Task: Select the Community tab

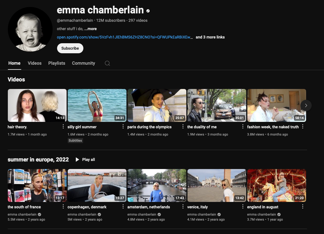Action: [83, 63]
